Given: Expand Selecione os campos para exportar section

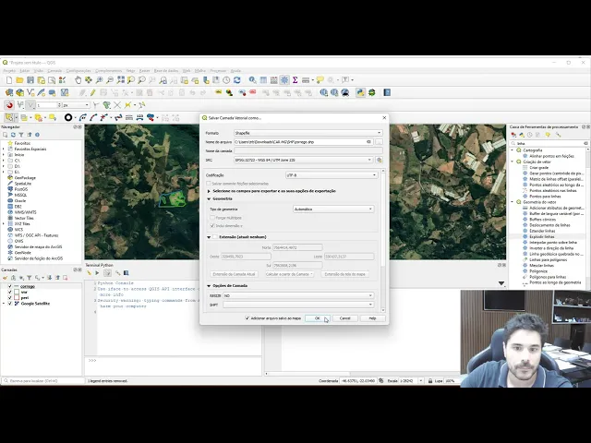Looking at the screenshot, I should coord(209,191).
